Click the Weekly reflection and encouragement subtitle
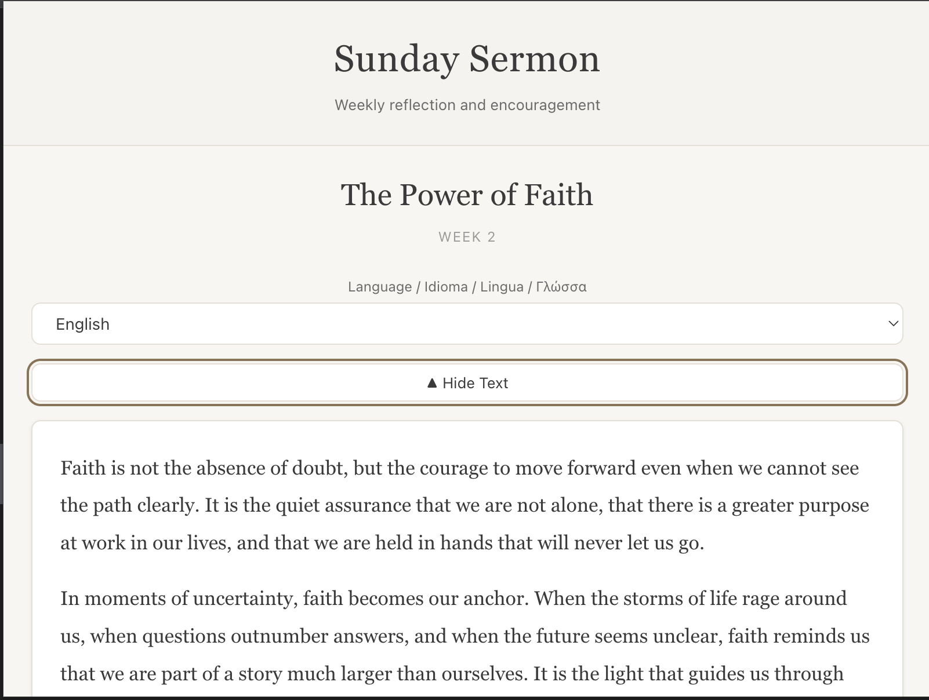This screenshot has width=929, height=700. (467, 105)
